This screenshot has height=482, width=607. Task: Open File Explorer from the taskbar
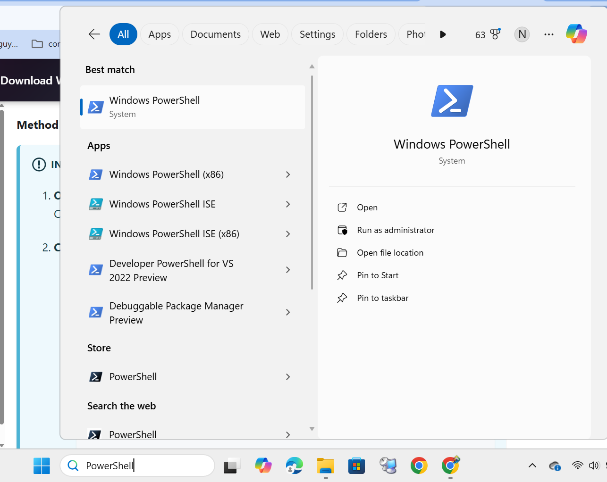click(325, 466)
